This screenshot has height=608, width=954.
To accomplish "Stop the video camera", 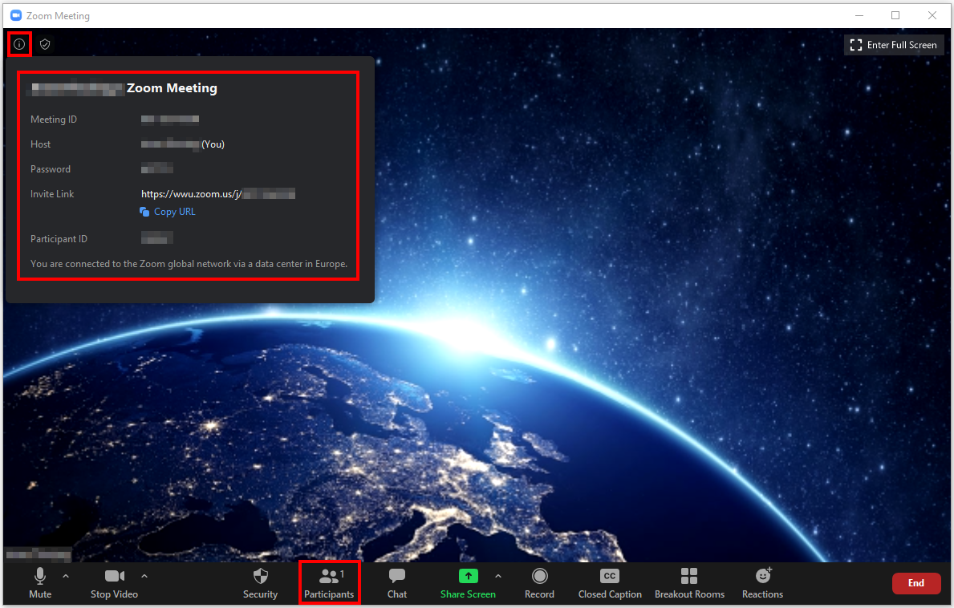I will click(114, 583).
